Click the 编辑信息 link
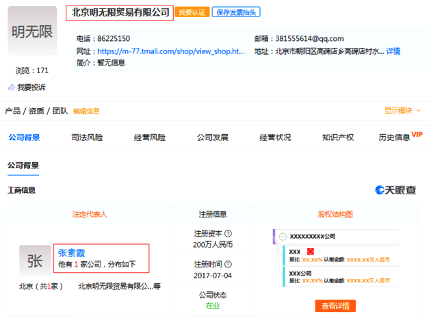This screenshot has height=318, width=431. point(86,111)
